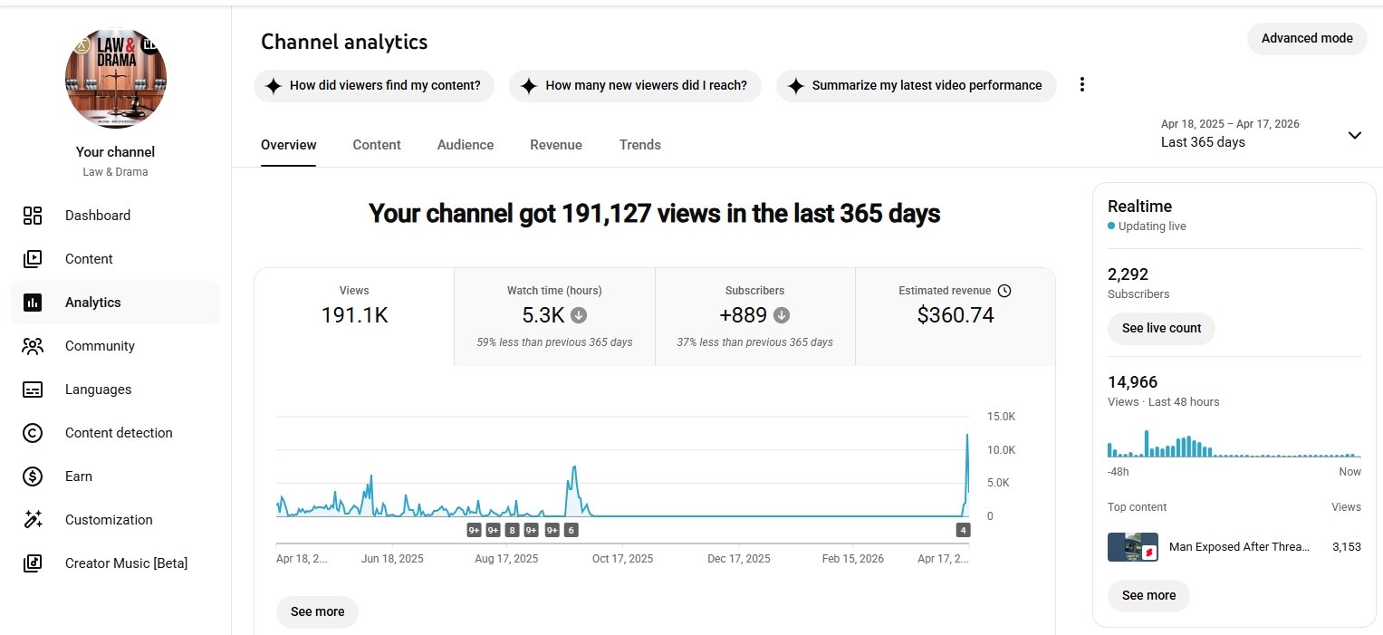Image resolution: width=1383 pixels, height=635 pixels.
Task: Click the Creator Music library icon
Action: click(33, 563)
